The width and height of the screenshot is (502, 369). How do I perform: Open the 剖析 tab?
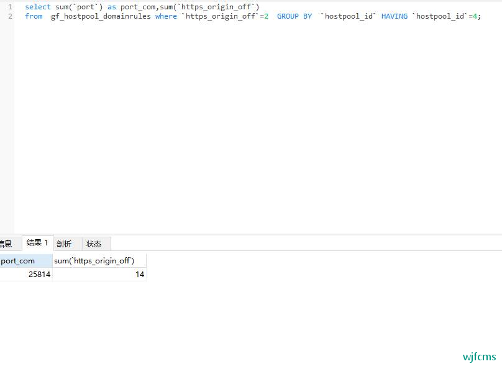tap(68, 244)
